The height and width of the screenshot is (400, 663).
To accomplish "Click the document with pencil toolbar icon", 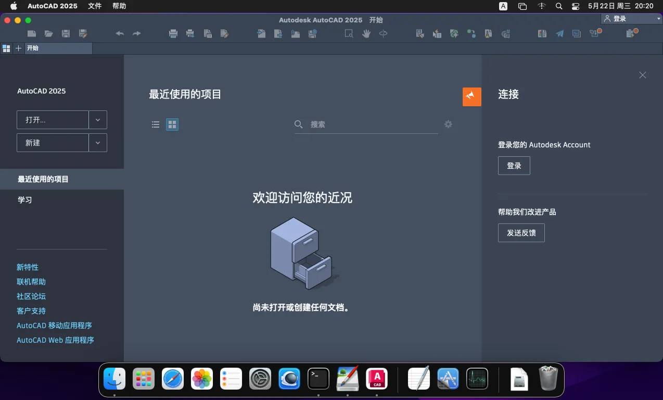I will [x=224, y=34].
